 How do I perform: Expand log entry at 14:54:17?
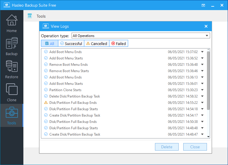(202, 115)
